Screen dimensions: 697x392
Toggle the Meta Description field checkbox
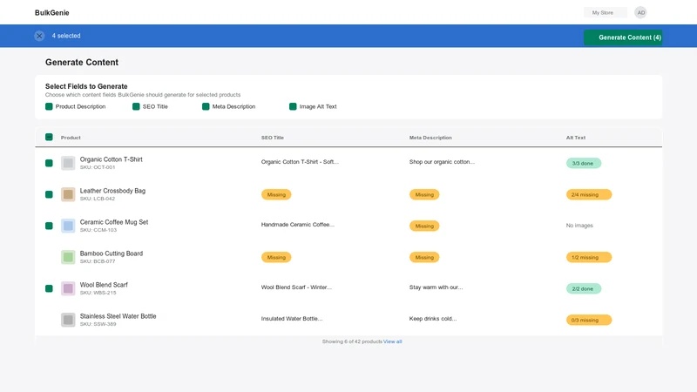point(206,106)
